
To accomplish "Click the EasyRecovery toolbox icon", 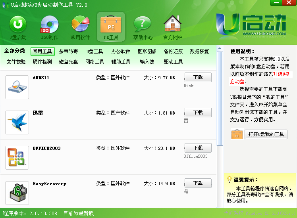I will coord(17,193).
